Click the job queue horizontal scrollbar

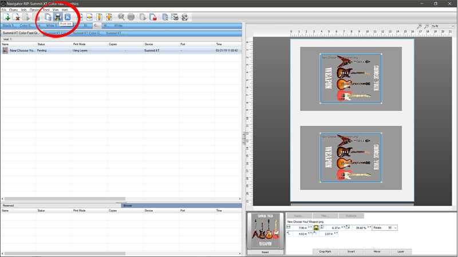coord(121,199)
